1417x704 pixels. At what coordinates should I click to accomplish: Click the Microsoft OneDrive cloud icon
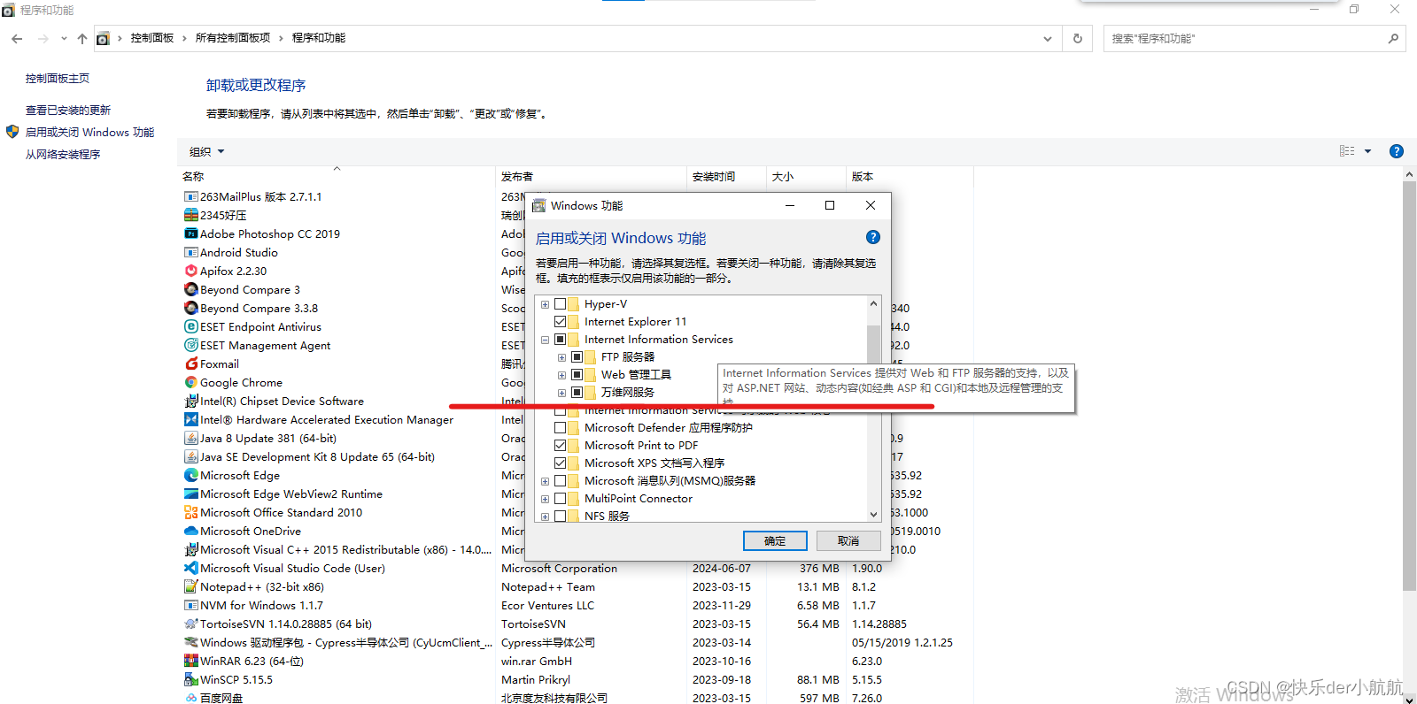click(x=190, y=531)
